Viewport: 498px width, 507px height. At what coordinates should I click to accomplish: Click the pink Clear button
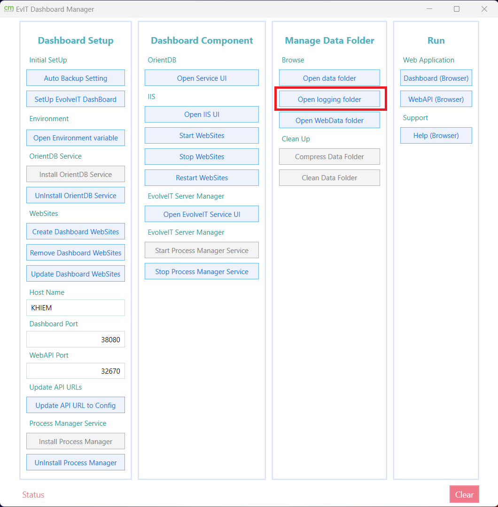[464, 494]
